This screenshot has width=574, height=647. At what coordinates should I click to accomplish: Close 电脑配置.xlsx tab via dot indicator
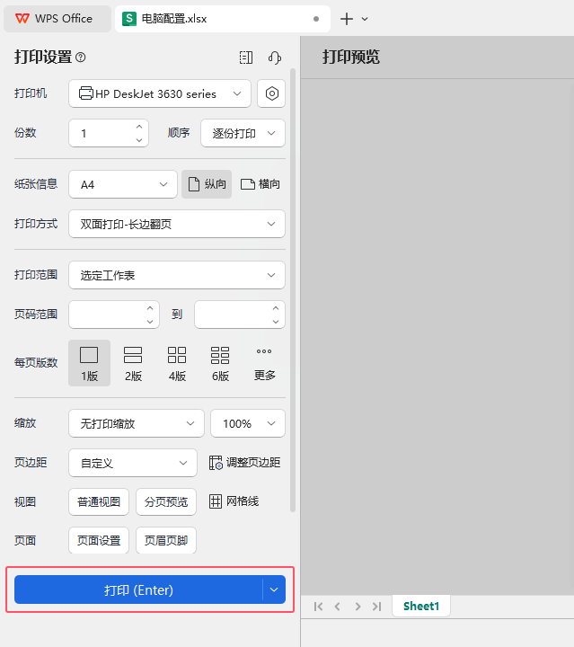pyautogui.click(x=316, y=19)
